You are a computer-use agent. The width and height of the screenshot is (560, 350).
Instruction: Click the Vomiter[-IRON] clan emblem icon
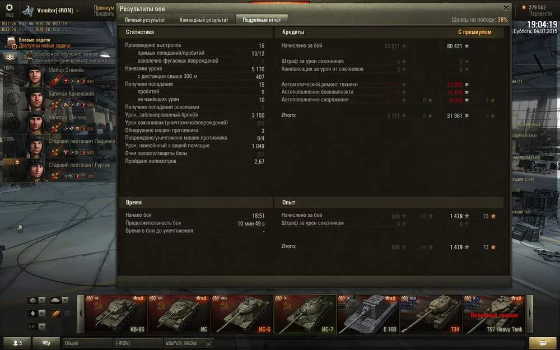tap(27, 11)
